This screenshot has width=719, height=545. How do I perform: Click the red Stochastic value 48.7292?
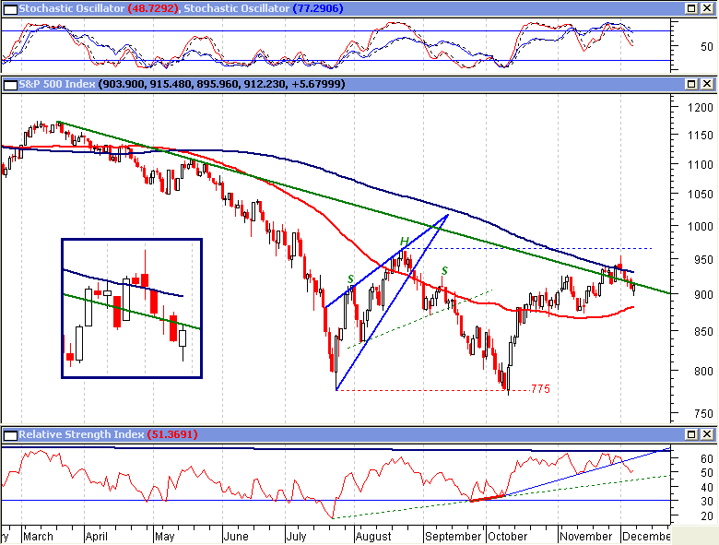pyautogui.click(x=153, y=8)
